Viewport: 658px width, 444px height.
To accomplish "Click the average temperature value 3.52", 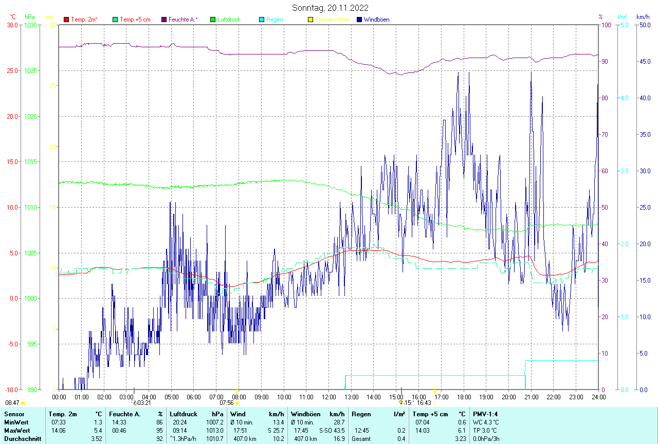I will tap(96, 439).
